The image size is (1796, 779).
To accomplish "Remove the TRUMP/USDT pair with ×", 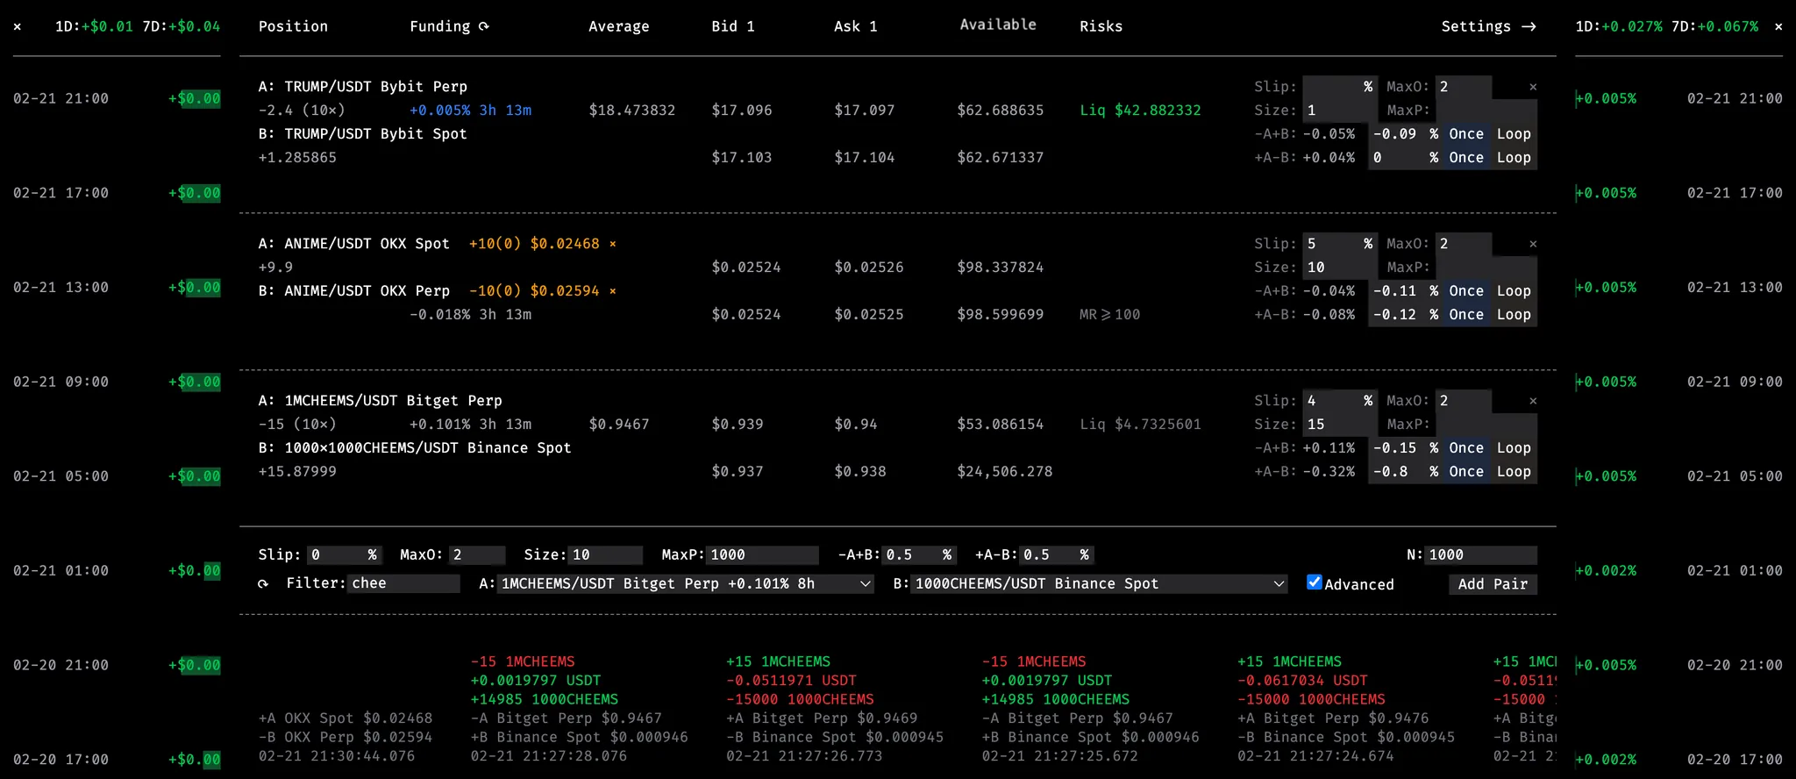I will click(1533, 87).
